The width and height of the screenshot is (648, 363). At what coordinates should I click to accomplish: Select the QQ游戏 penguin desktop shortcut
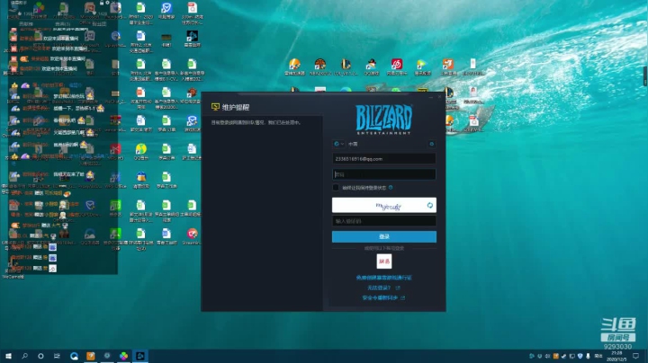coord(371,66)
